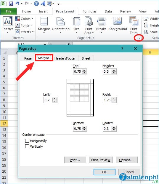
Task: Click the Redo icon
Action: point(27,4)
